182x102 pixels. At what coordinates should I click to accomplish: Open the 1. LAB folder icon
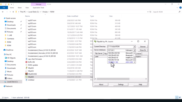pos(5,35)
